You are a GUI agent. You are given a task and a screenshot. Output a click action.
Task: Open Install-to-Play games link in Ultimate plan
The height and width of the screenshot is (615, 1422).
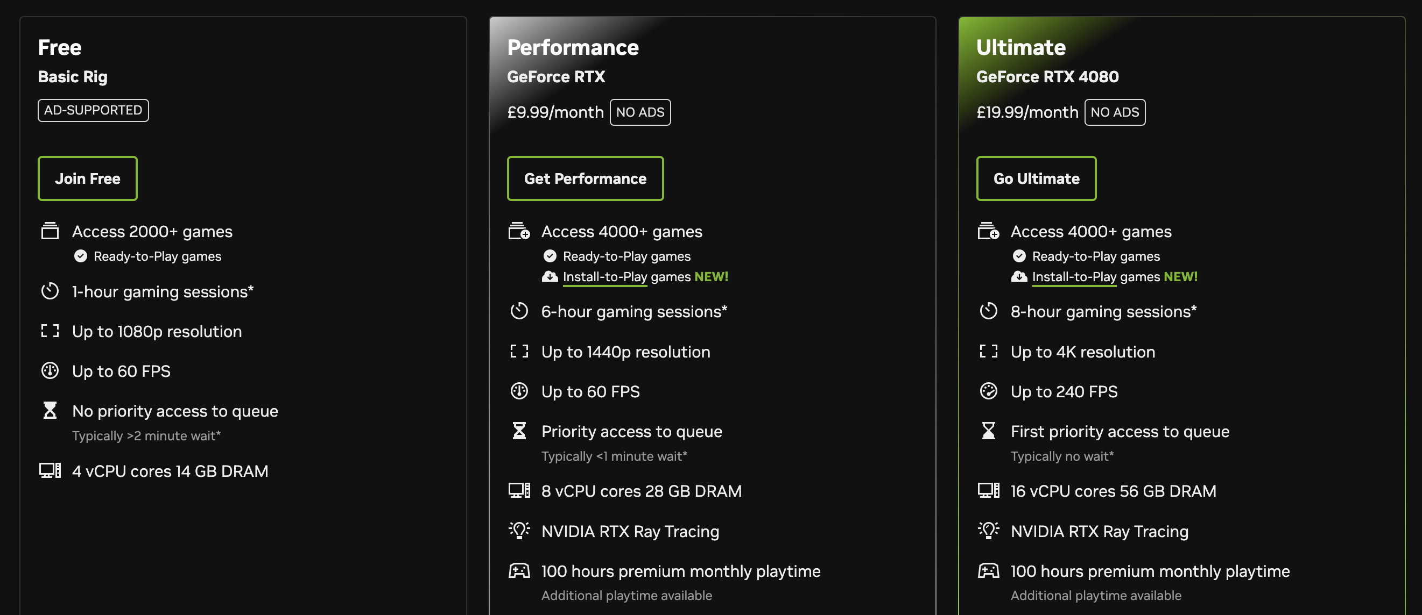coord(1074,277)
